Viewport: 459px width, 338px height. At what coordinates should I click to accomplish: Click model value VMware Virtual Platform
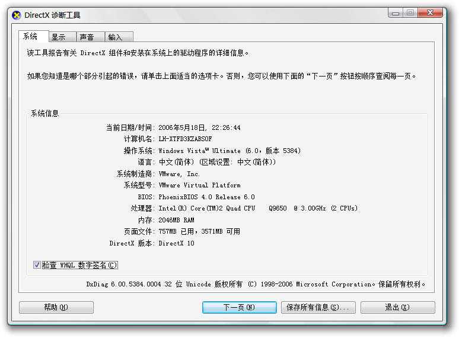(x=199, y=185)
